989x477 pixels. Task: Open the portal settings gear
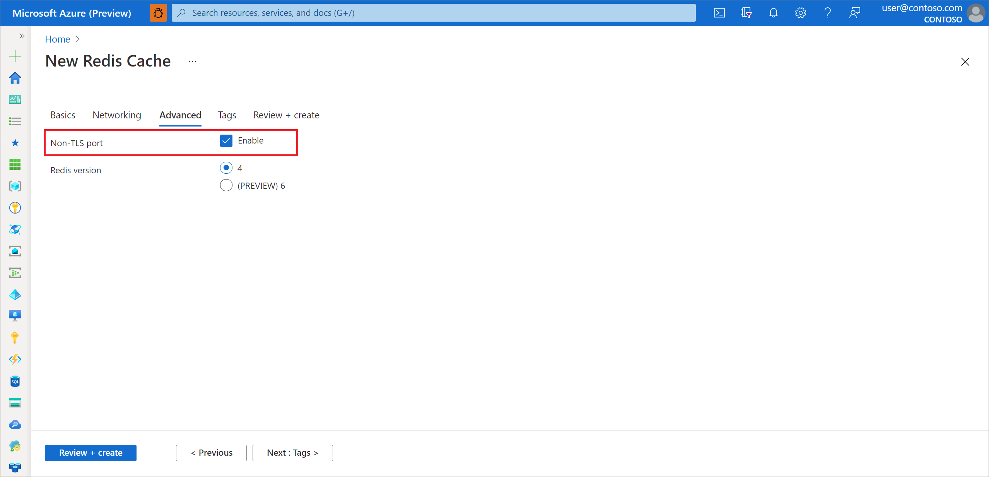801,13
